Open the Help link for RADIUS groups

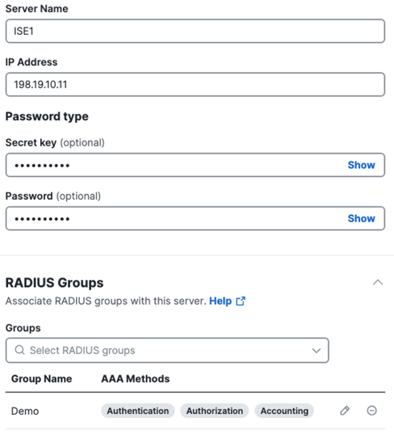tap(220, 301)
